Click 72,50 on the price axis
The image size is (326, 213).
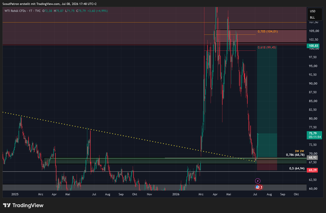(x=313, y=145)
